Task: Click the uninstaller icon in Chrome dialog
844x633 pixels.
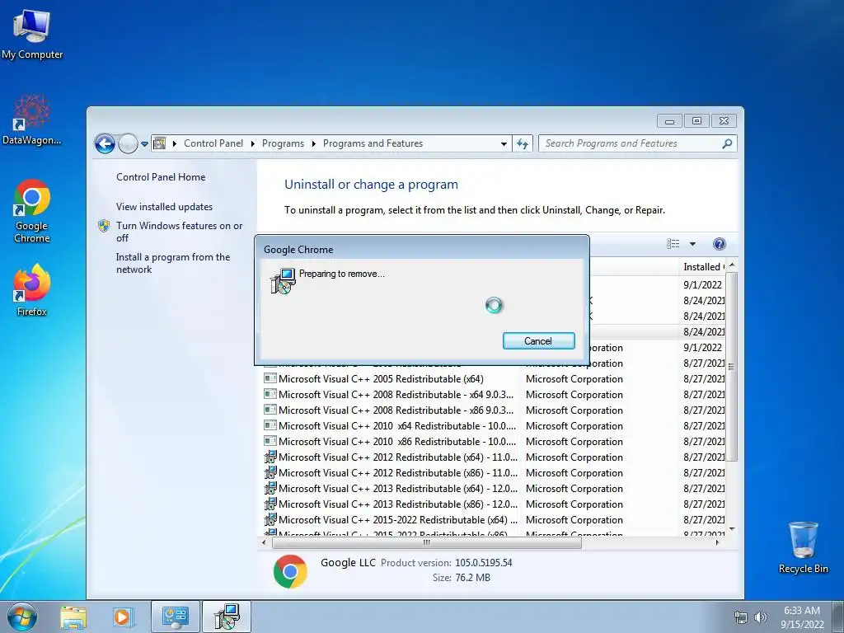Action: click(x=283, y=281)
